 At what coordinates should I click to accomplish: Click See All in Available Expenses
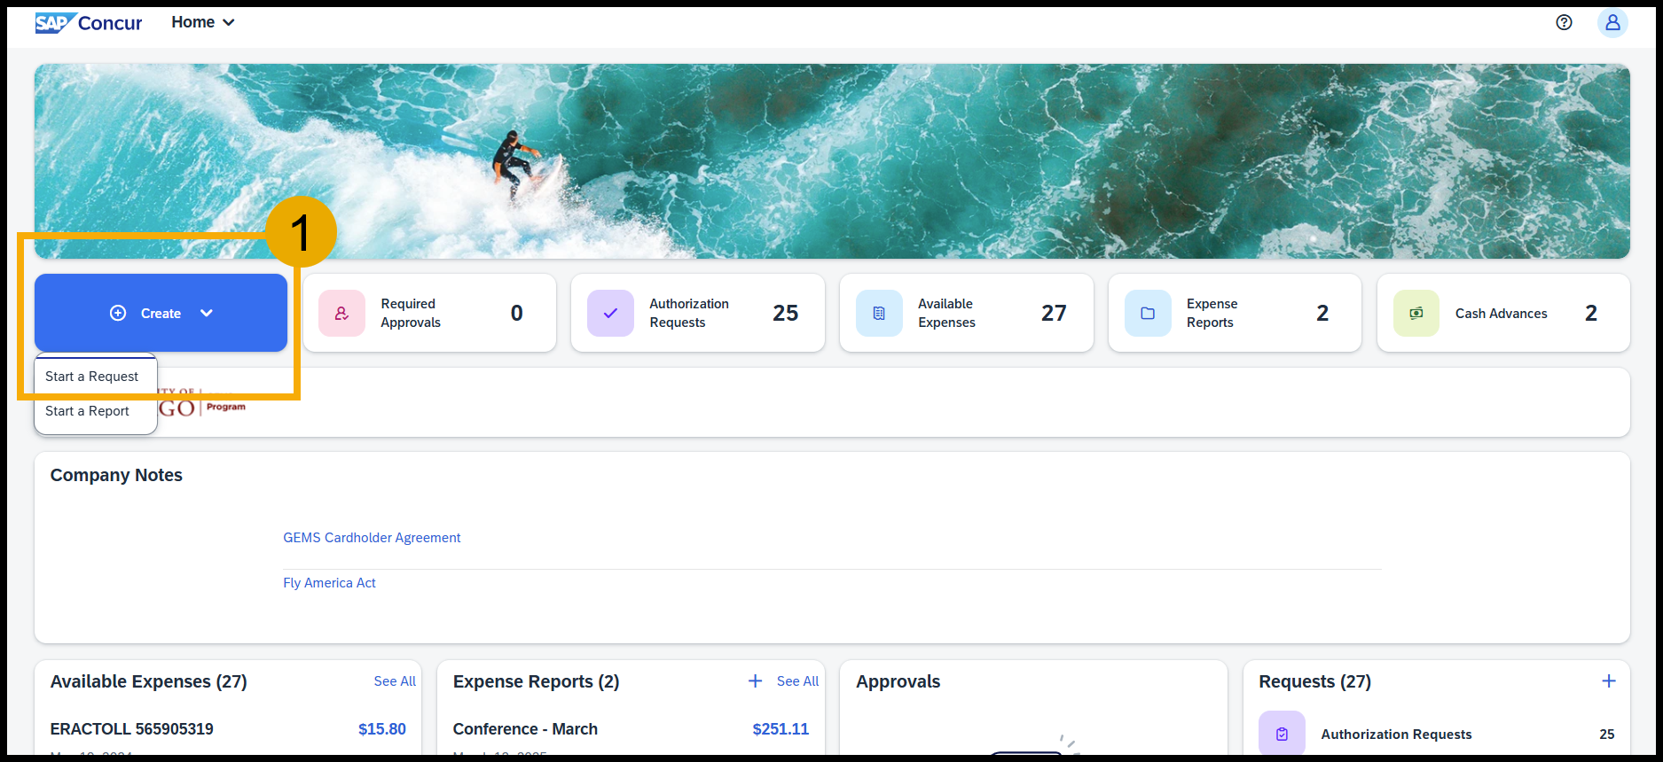pos(395,681)
